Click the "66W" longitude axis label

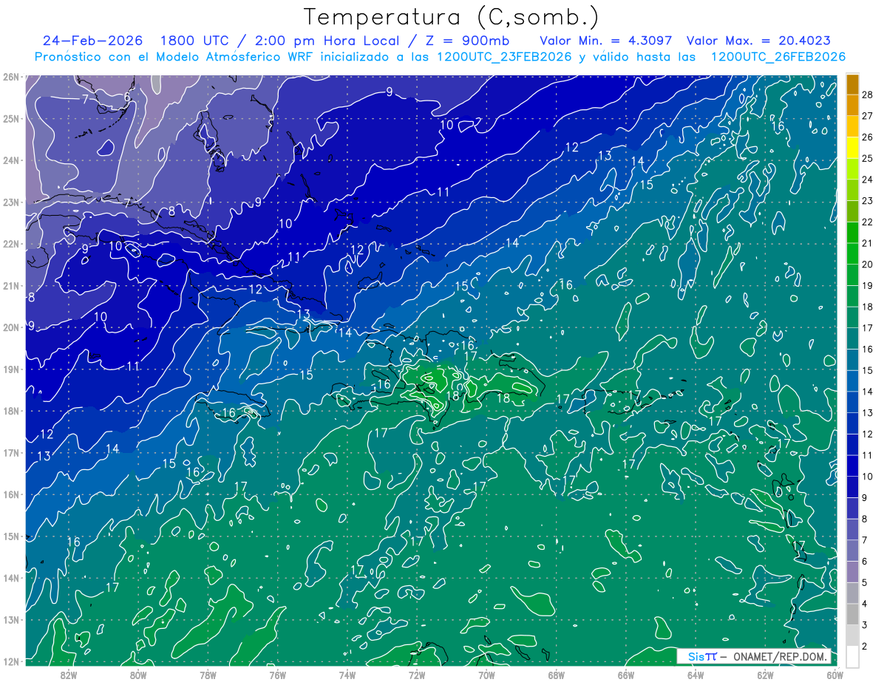click(x=625, y=675)
